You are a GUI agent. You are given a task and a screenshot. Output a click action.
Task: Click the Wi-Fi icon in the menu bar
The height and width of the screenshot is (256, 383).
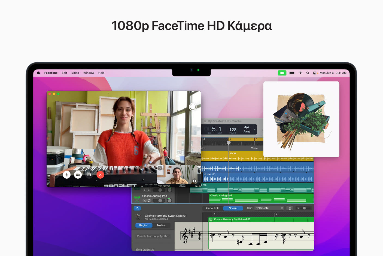pyautogui.click(x=300, y=73)
